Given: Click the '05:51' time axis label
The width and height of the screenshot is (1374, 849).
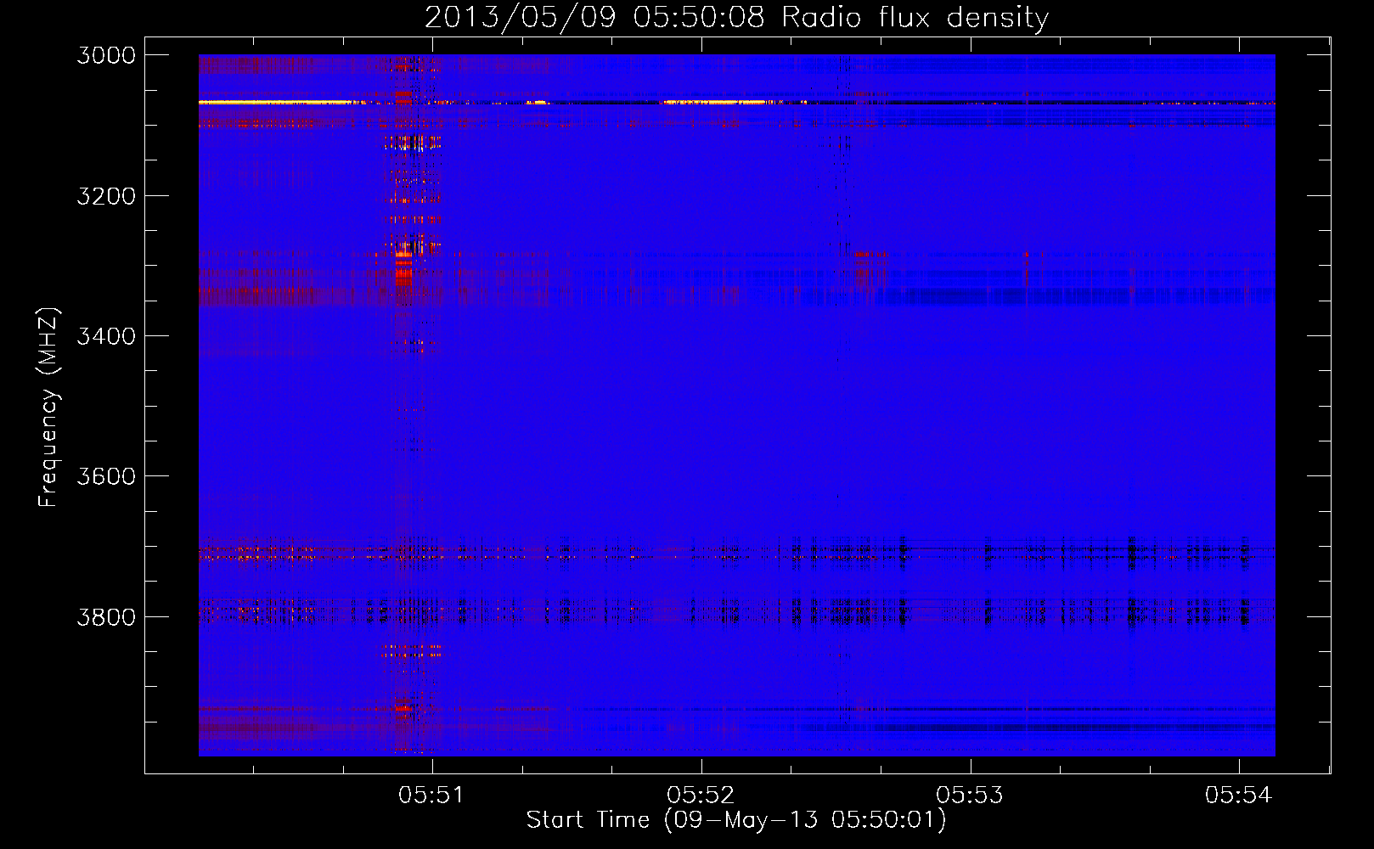Looking at the screenshot, I should pos(431,795).
